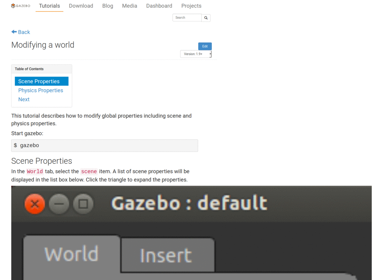374x280 pixels.
Task: Open the Tutorials nav tab
Action: pyautogui.click(x=49, y=6)
